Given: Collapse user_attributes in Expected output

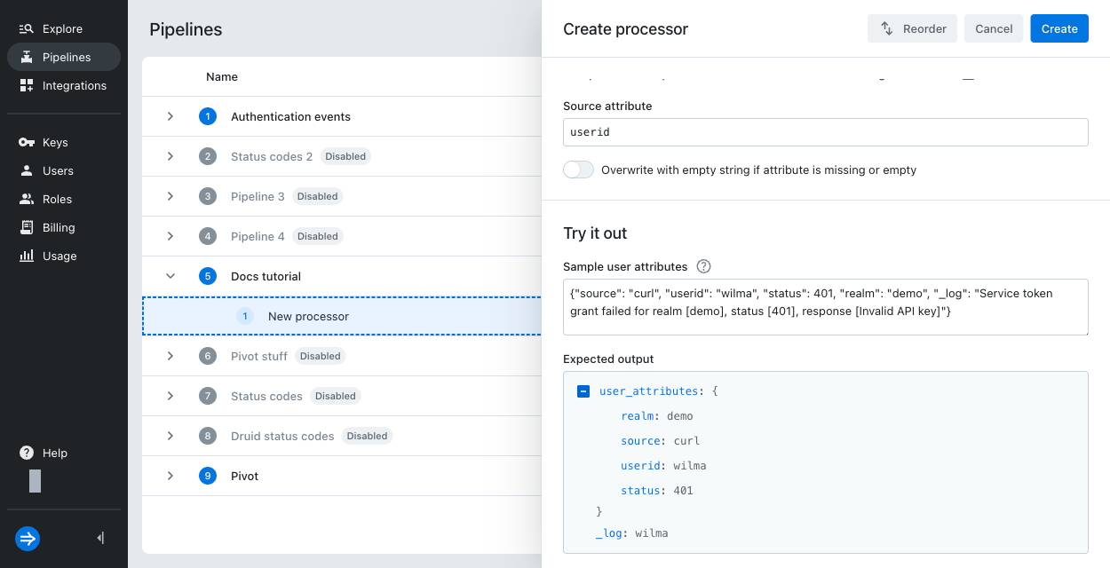Looking at the screenshot, I should [583, 390].
